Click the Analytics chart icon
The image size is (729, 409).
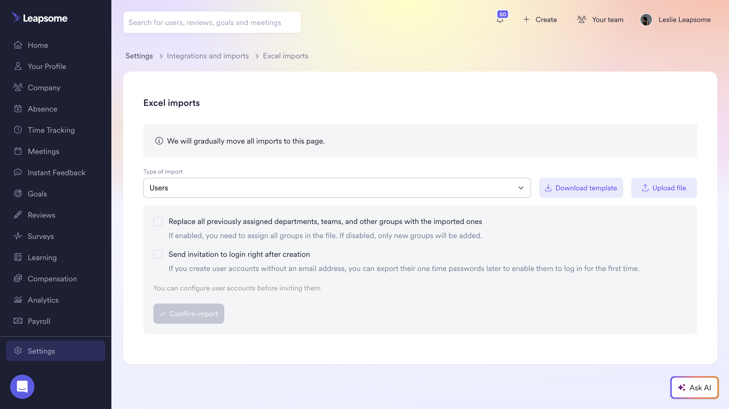18,299
